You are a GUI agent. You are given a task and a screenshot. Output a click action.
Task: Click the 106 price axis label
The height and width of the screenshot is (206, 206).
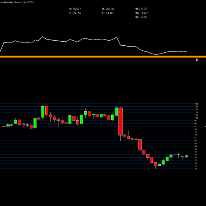(196, 115)
